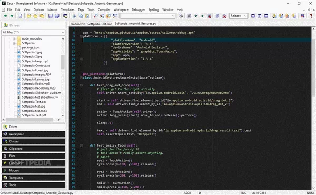Click the document icon at menu bar start

click(x=4, y=9)
